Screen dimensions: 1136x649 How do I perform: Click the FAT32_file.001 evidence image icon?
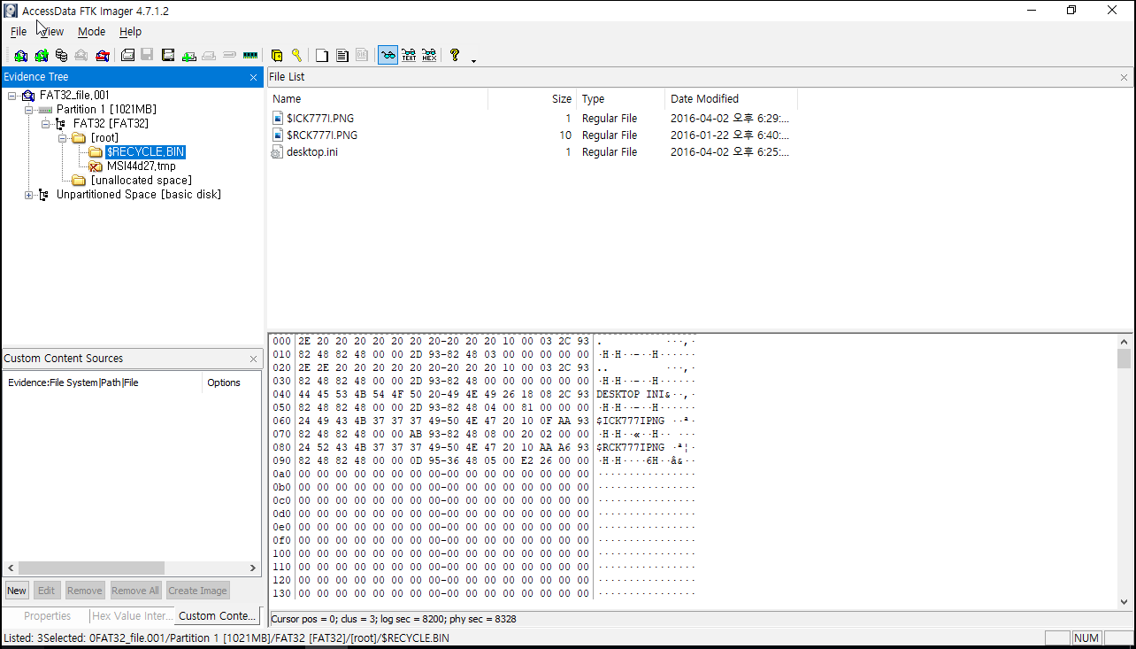[28, 95]
